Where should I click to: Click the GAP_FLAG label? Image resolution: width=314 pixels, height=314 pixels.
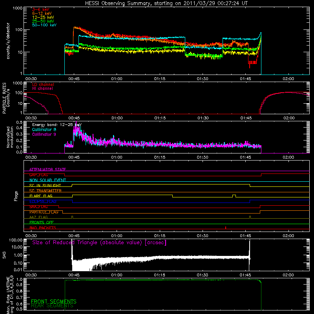(38, 175)
